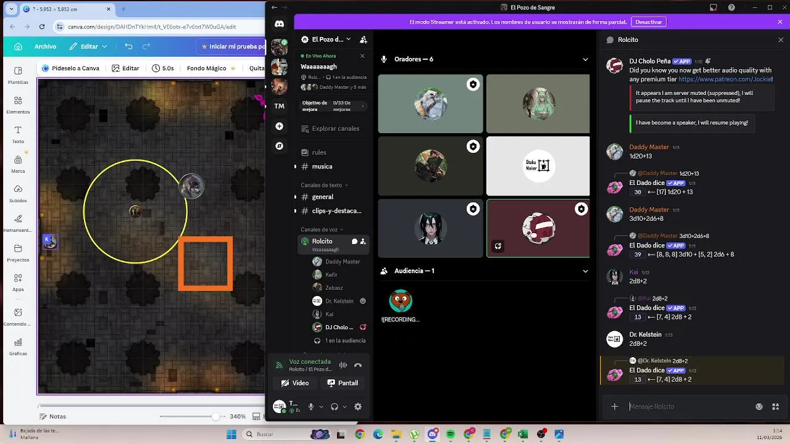Set Canva 5.0s duration

(163, 68)
